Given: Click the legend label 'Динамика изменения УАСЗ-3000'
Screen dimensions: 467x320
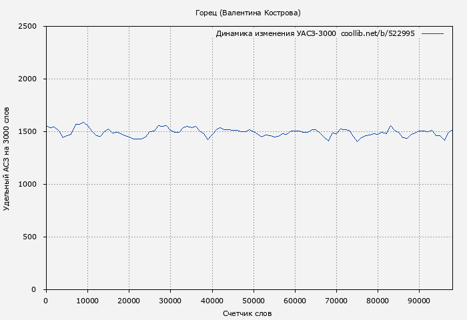Looking at the screenshot, I should (276, 33).
